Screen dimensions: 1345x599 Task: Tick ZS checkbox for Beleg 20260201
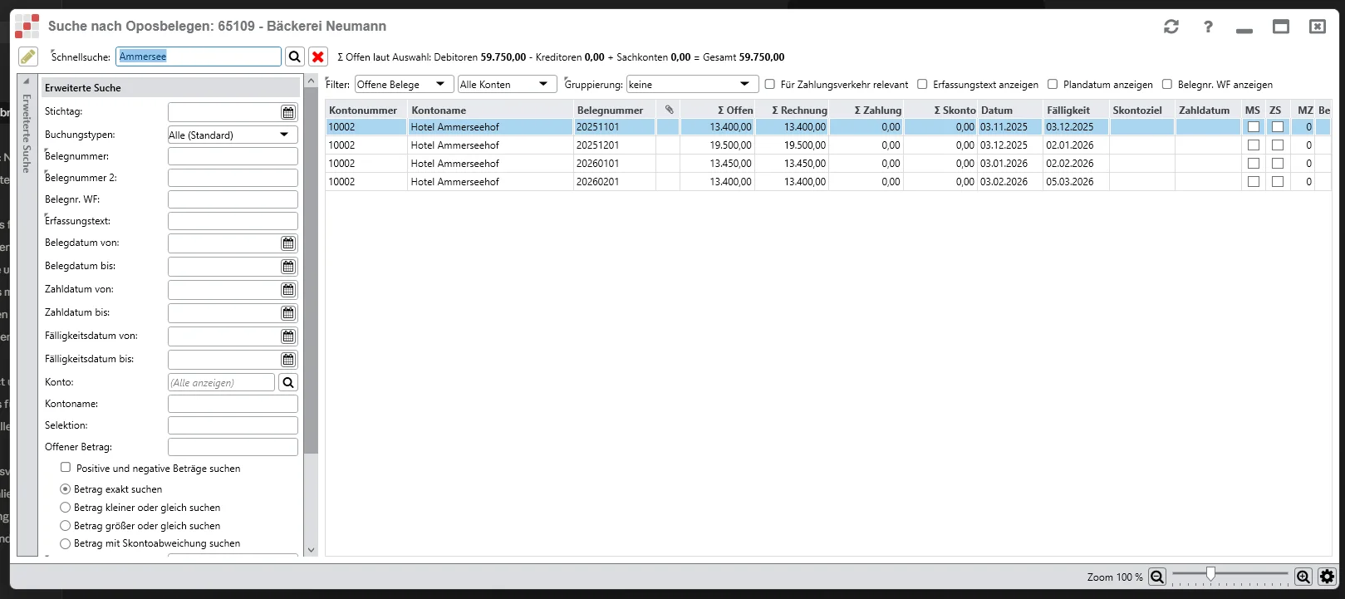1278,182
